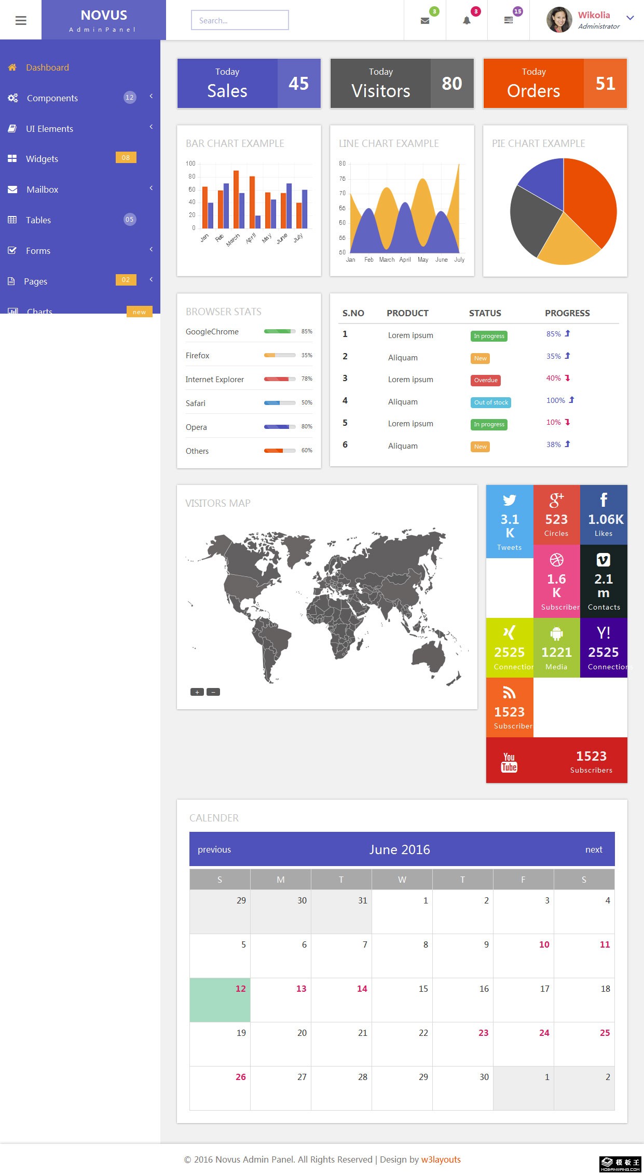Select Dashboard in the sidebar
The width and height of the screenshot is (644, 1174).
point(47,68)
